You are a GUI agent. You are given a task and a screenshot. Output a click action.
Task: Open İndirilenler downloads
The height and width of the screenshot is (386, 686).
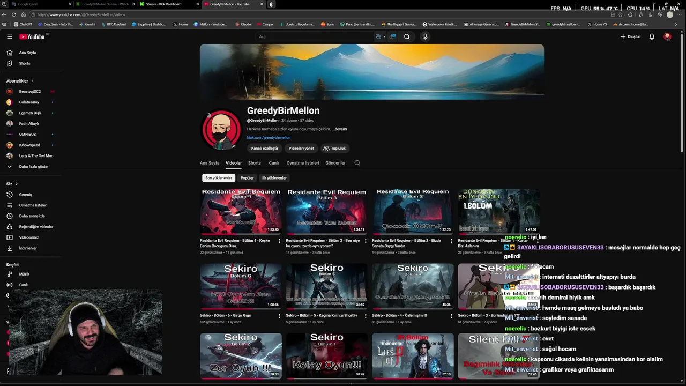click(x=28, y=248)
